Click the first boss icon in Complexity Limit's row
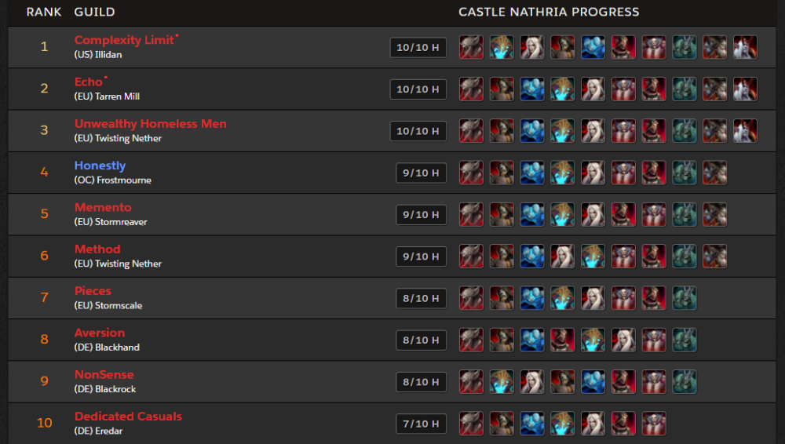Viewport: 785px width, 444px height. click(471, 48)
